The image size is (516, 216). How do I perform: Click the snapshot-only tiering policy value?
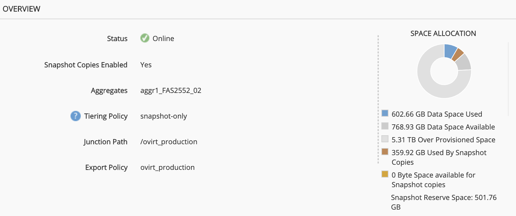163,116
